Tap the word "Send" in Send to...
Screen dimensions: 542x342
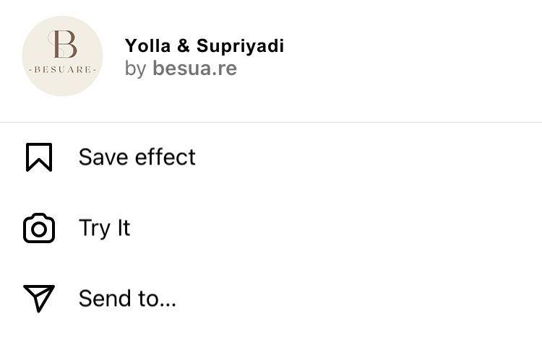[105, 298]
